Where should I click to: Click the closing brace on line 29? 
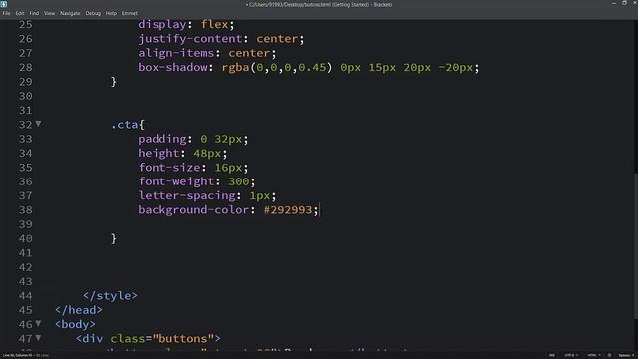(114, 82)
